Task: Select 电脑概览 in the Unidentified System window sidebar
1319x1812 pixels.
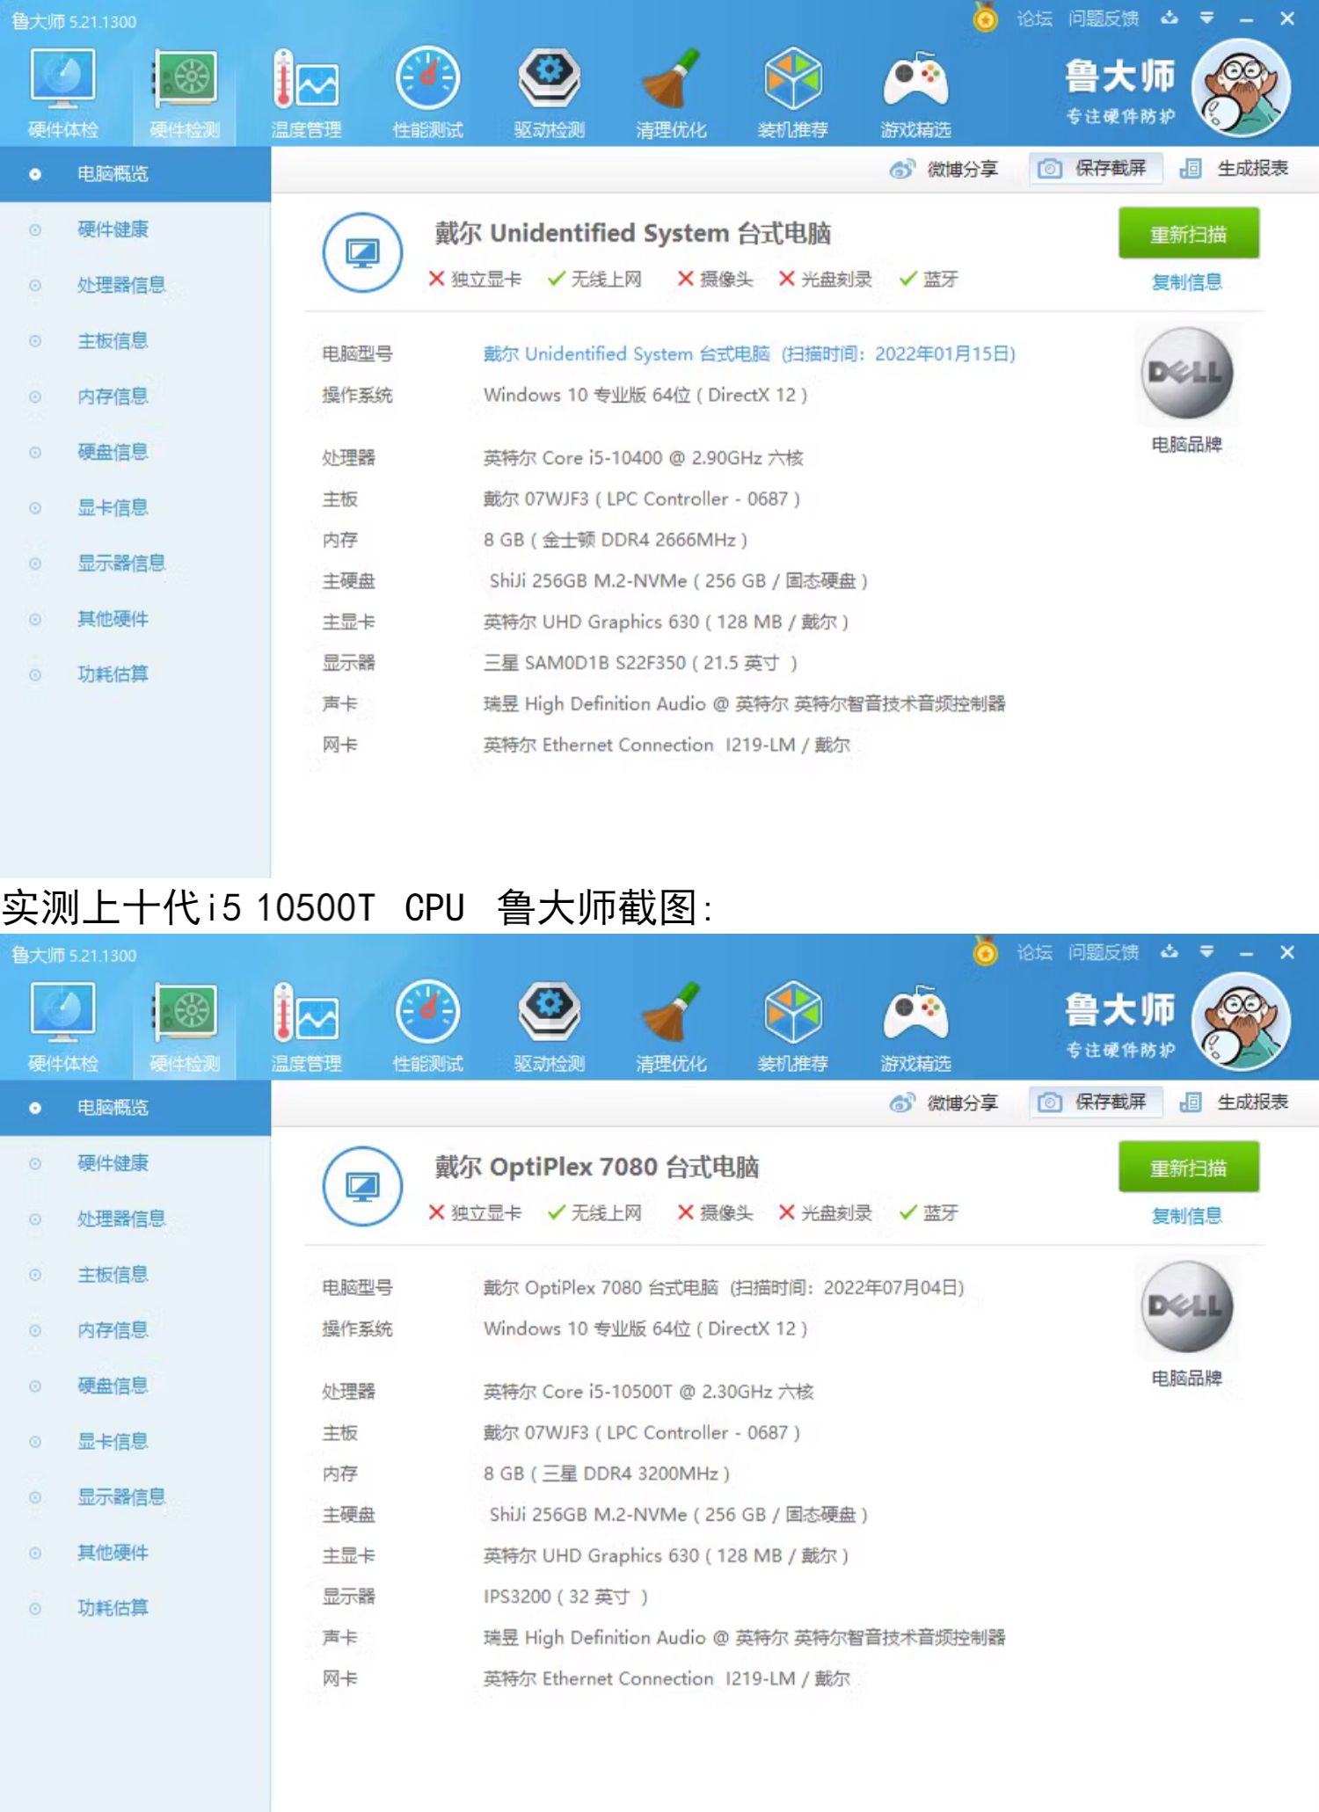Action: click(x=135, y=174)
